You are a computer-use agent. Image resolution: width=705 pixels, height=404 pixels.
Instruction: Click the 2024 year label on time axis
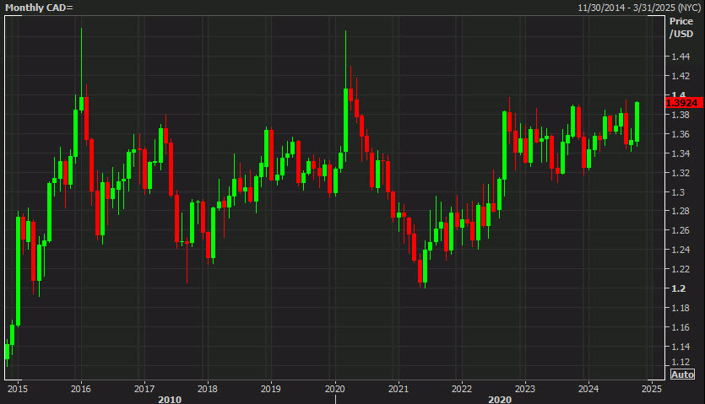(x=588, y=389)
